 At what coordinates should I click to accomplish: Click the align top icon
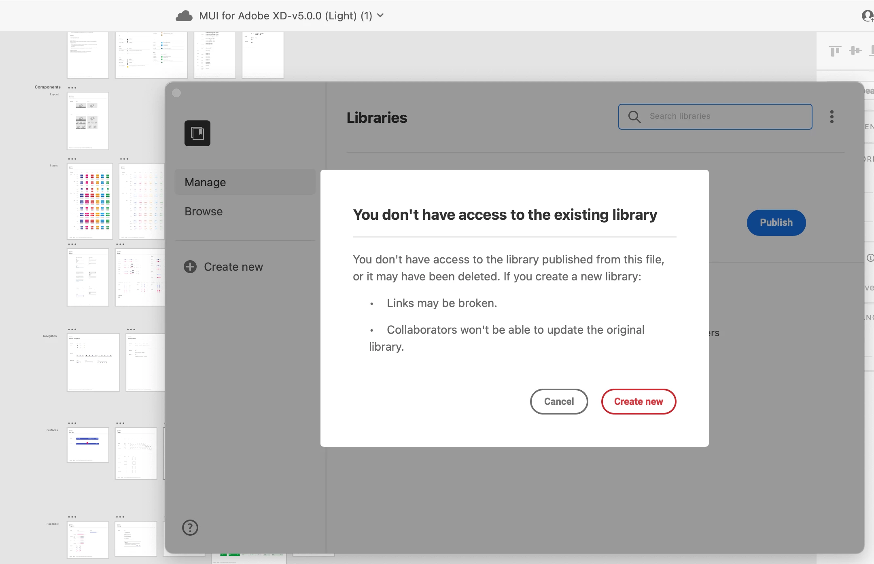pos(835,51)
